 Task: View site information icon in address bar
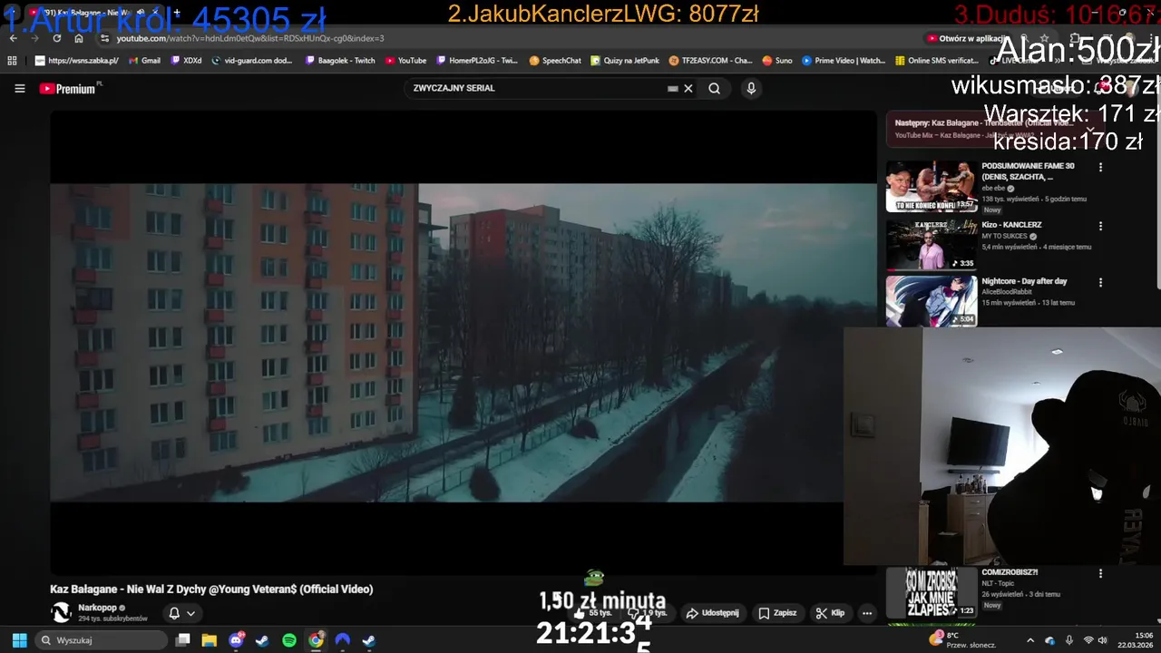pyautogui.click(x=104, y=38)
